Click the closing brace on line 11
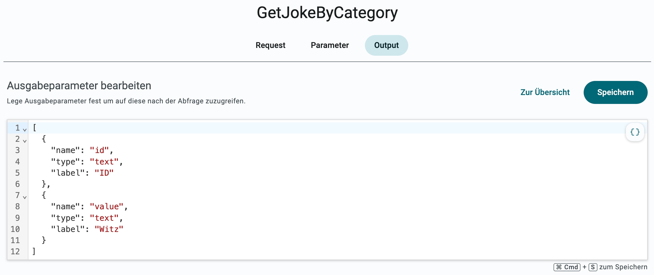Viewport: 654px width, 275px height. [44, 240]
